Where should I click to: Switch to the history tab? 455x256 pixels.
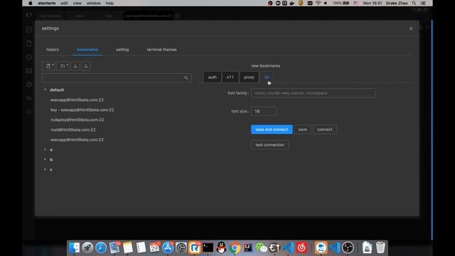(x=53, y=50)
